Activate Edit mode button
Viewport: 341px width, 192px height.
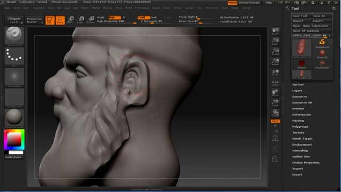click(50, 20)
